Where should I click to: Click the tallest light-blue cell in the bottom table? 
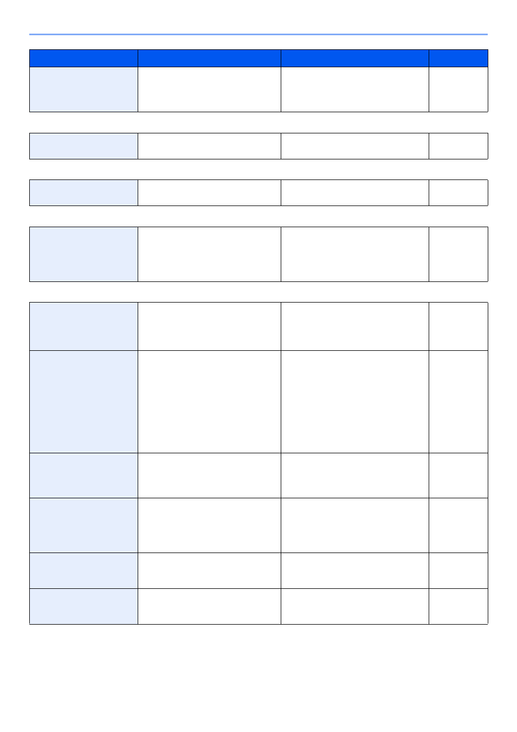83,402
